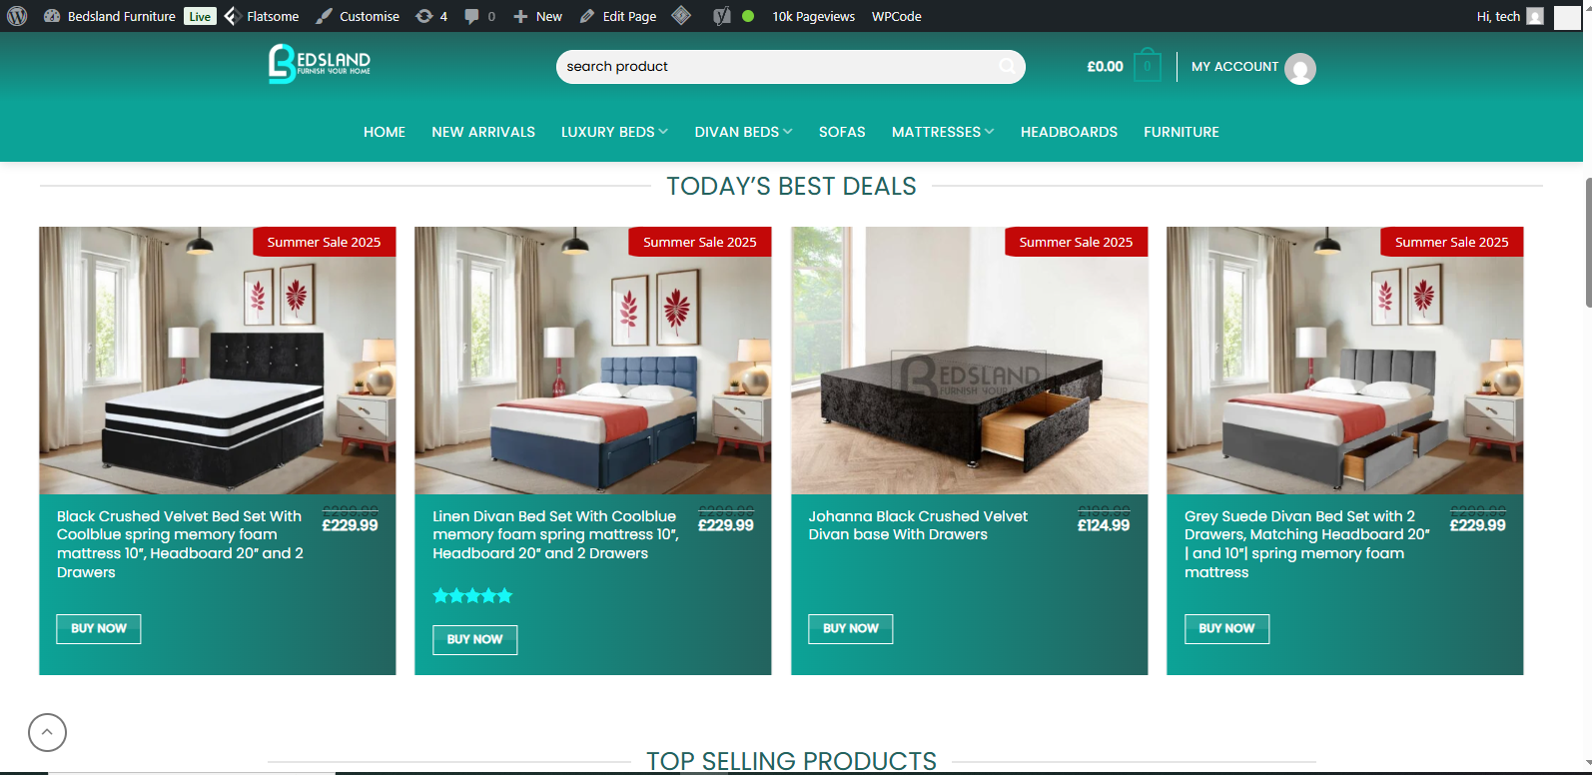Click the updates icon showing 4
Viewport: 1592px width, 775px height.
431,16
